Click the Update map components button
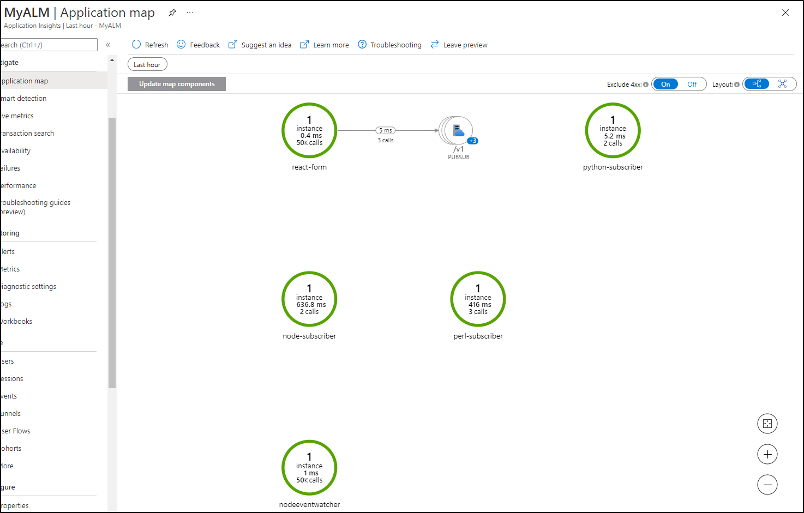 point(177,84)
